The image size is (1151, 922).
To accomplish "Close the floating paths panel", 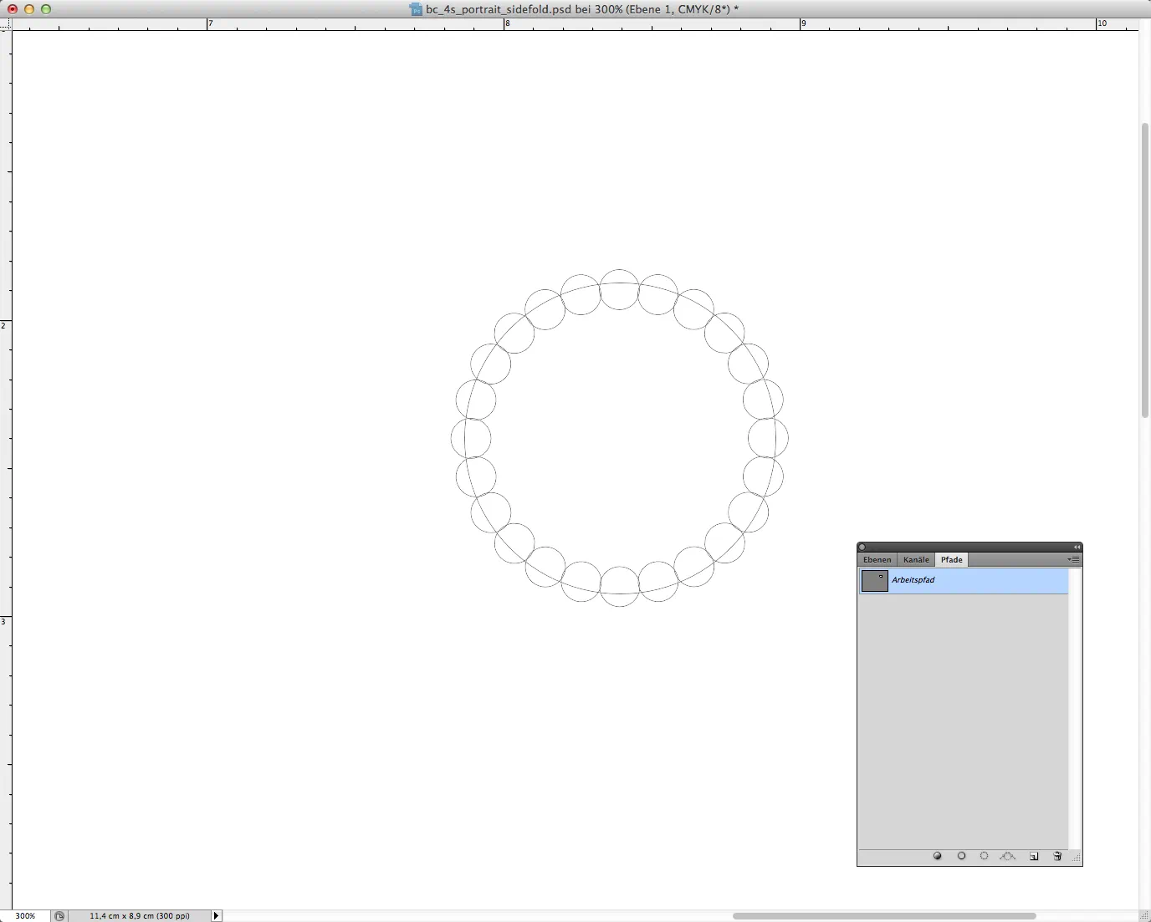I will tap(862, 548).
